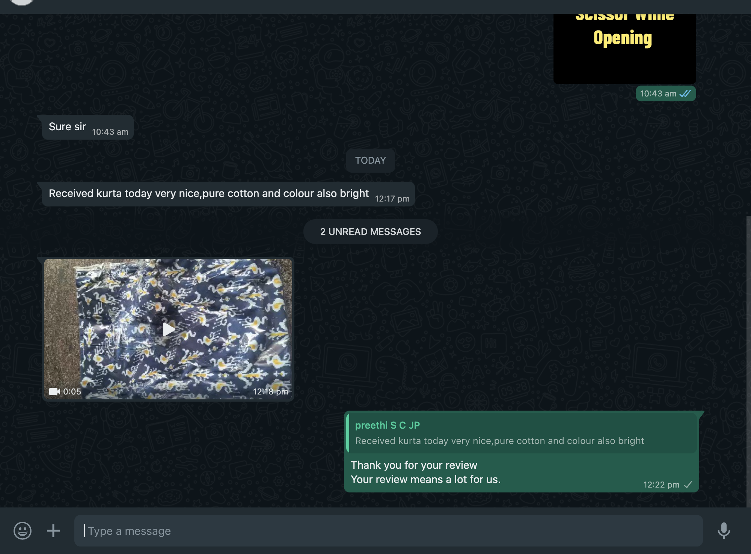Click the 12:18 pm video timestamp
The width and height of the screenshot is (751, 554).
(x=270, y=391)
